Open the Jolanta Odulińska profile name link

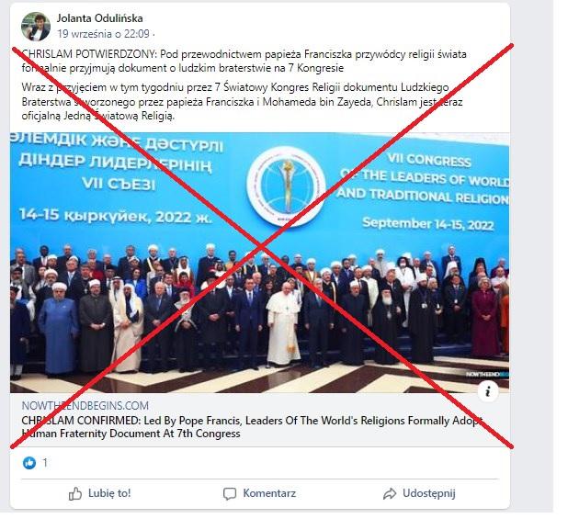99,18
